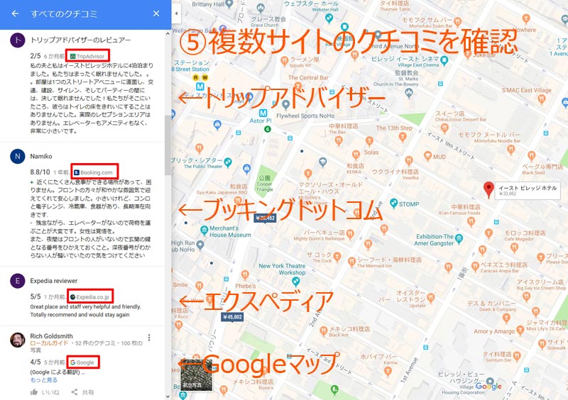
Task: Click the New York Theatre Workshop marker
Action: [x=296, y=281]
